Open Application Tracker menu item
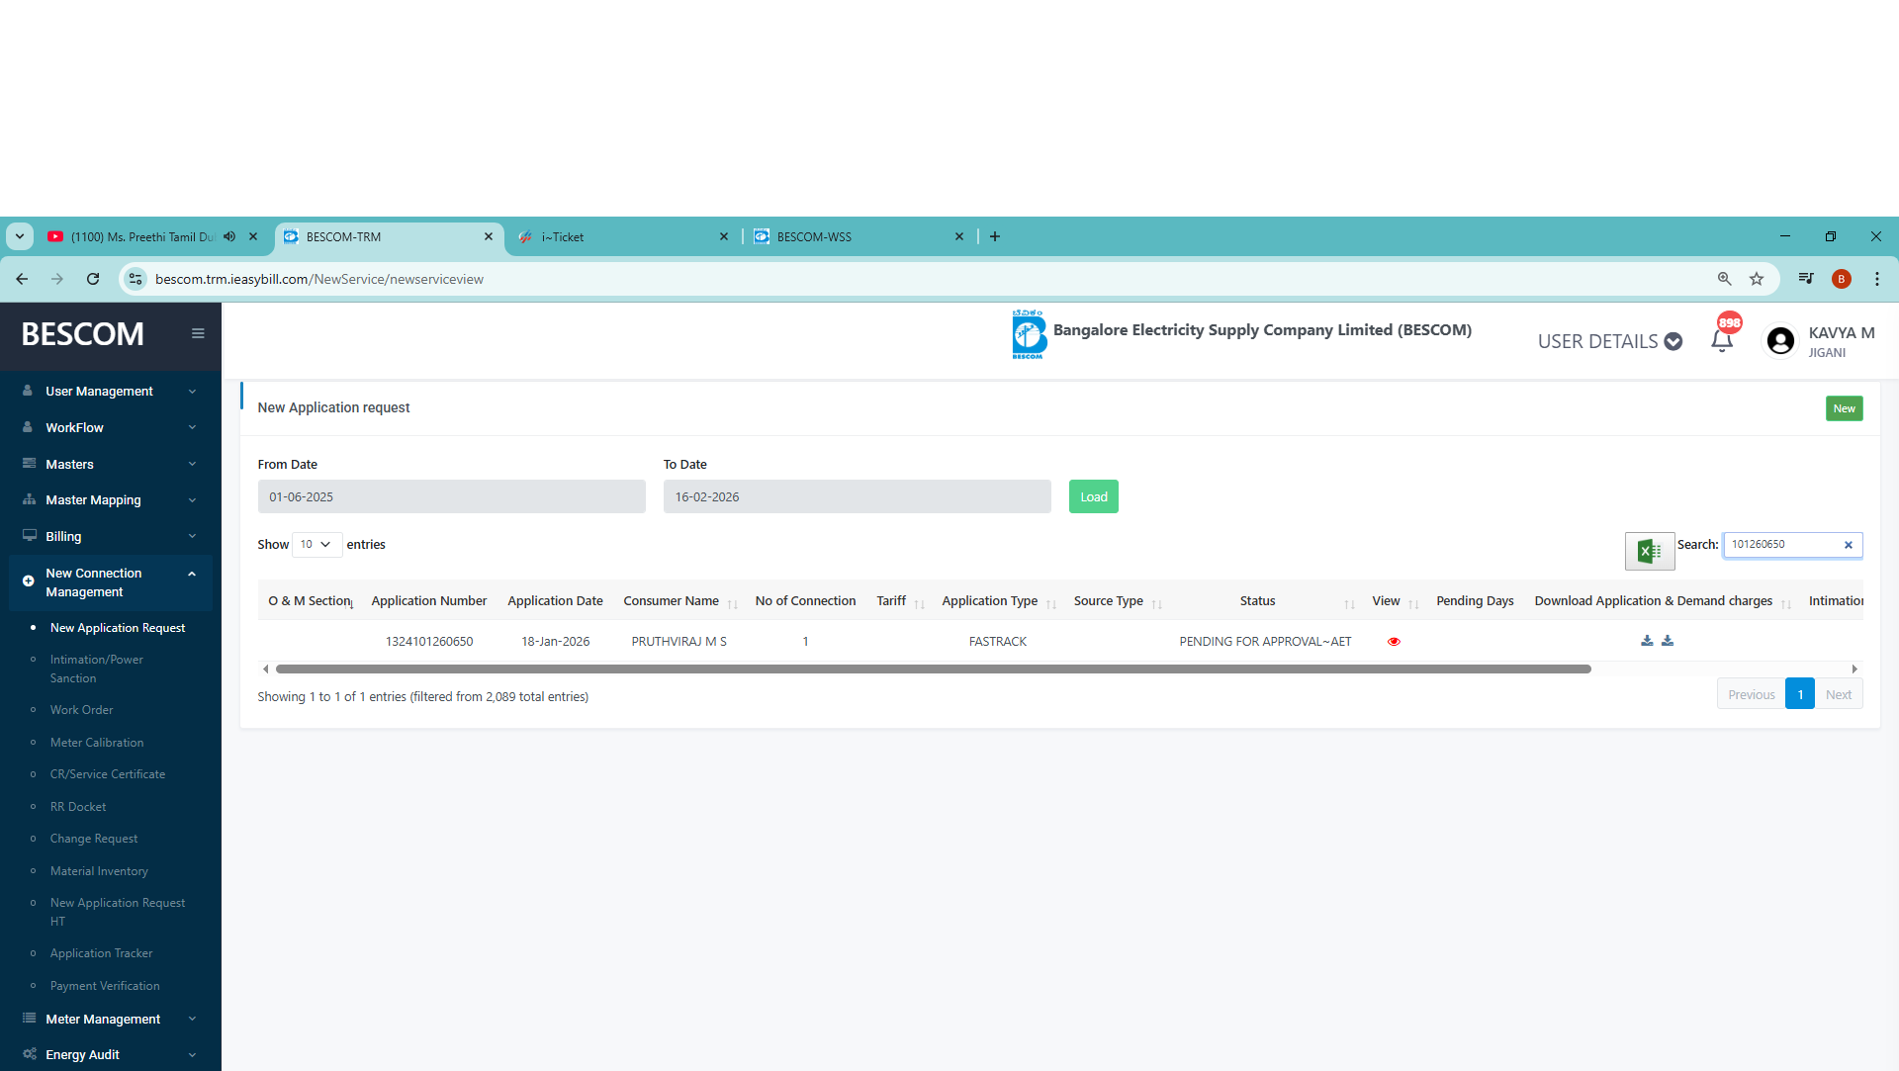Image resolution: width=1899 pixels, height=1071 pixels. [101, 953]
